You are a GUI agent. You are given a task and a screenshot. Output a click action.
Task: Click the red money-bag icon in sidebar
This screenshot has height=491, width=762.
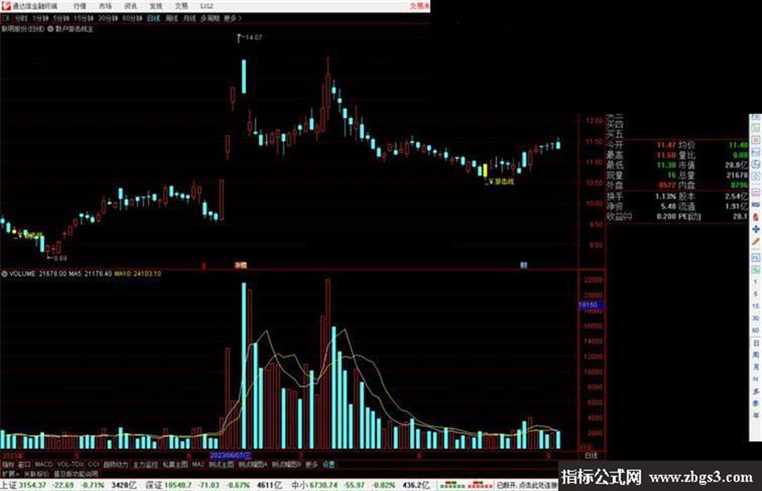pyautogui.click(x=756, y=217)
